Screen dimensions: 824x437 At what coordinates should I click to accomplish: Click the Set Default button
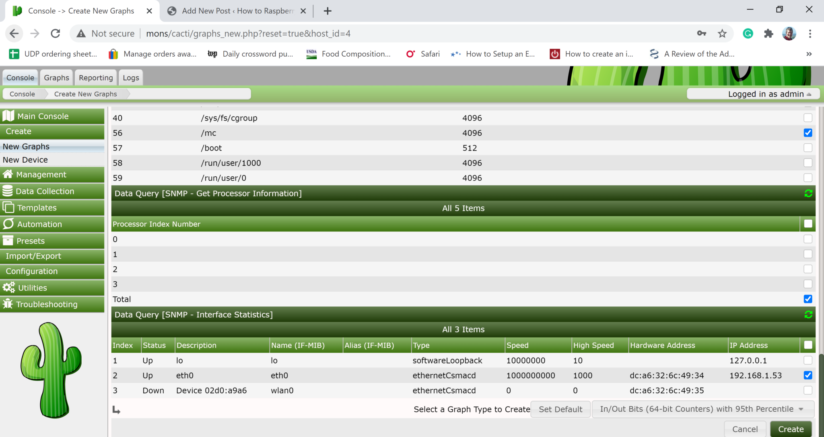(x=560, y=408)
